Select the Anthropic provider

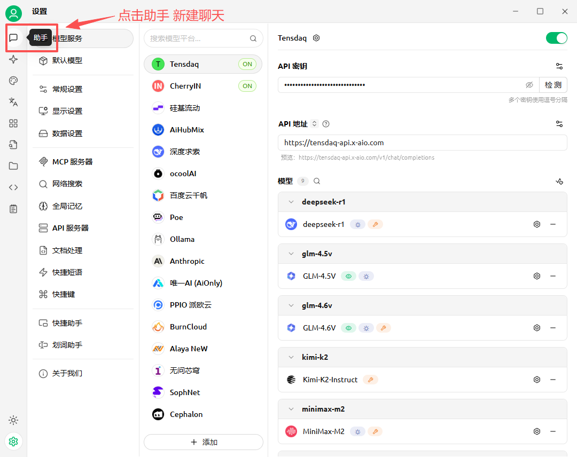tap(203, 261)
